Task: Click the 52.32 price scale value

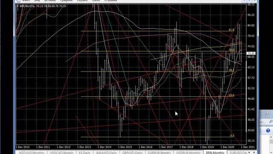Action: (251, 89)
